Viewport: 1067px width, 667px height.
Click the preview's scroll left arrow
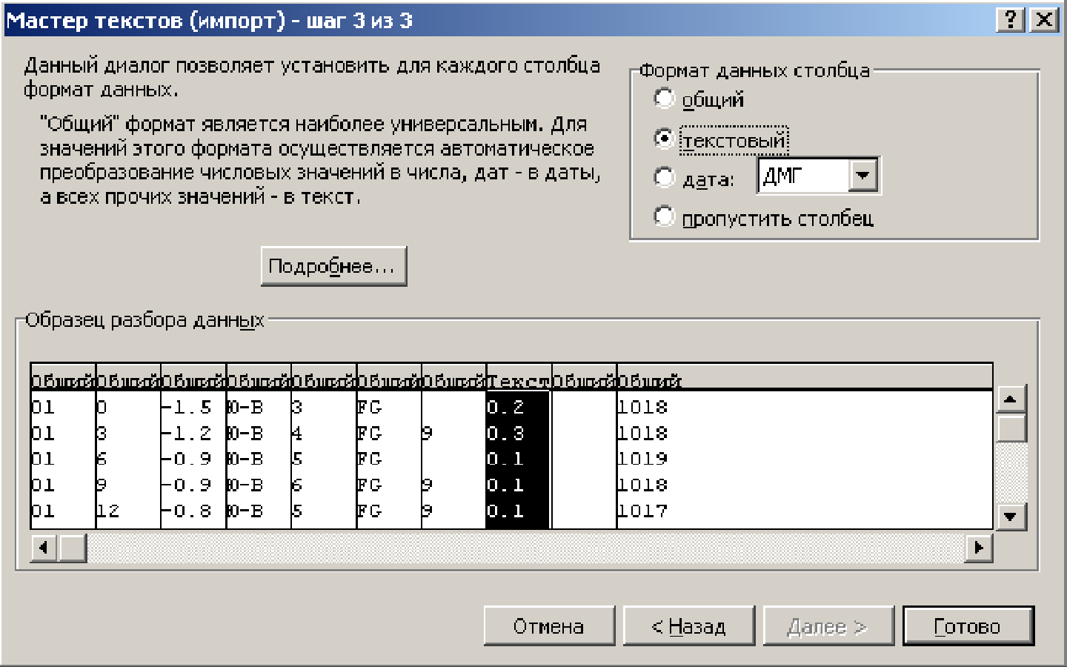click(x=44, y=548)
